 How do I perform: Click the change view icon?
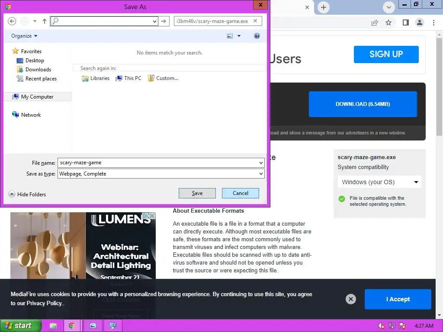click(230, 36)
